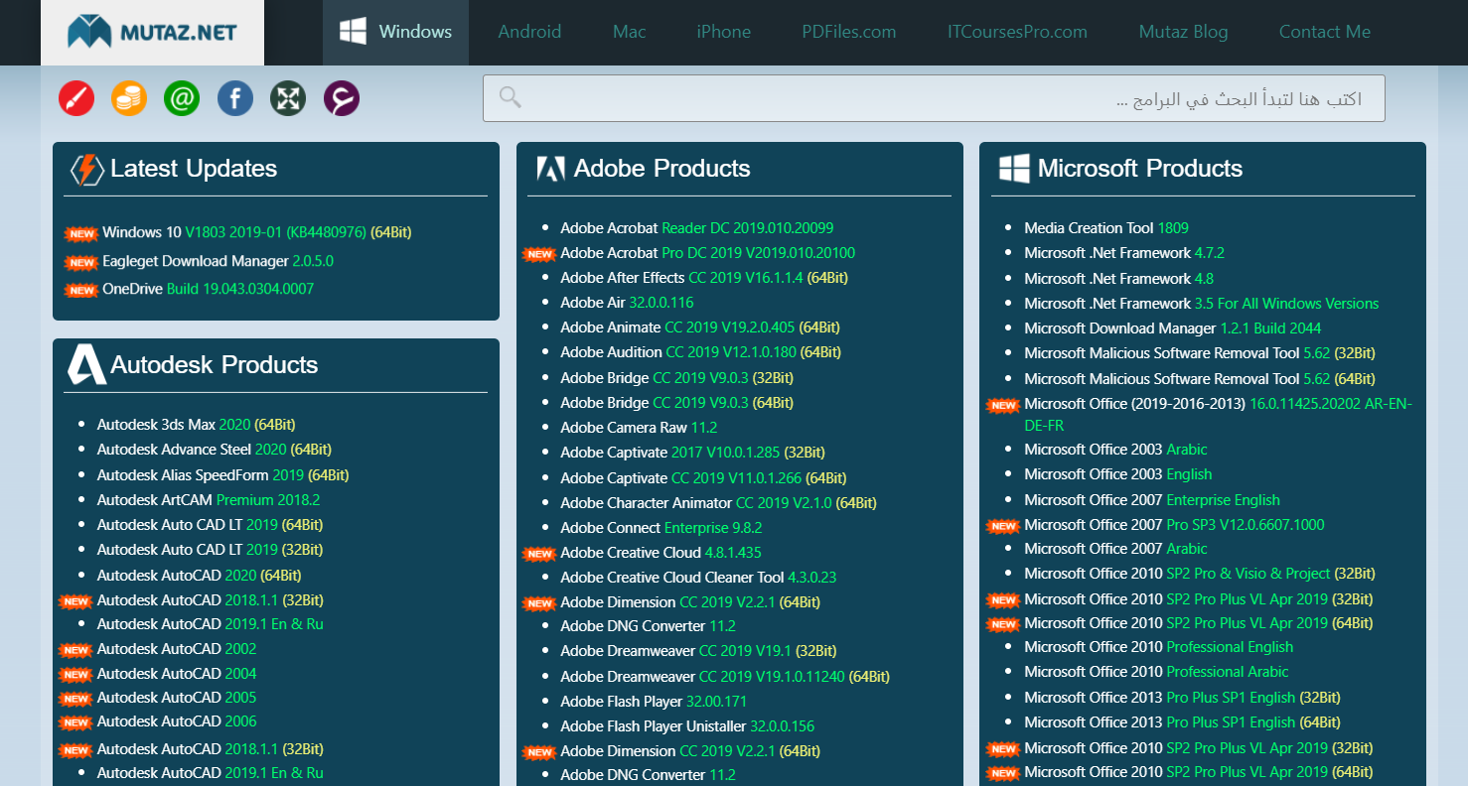
Task: Click the dark expand-arrows circle icon
Action: point(288,98)
